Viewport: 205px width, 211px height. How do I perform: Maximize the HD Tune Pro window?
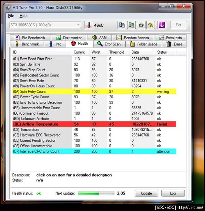[x=172, y=6]
